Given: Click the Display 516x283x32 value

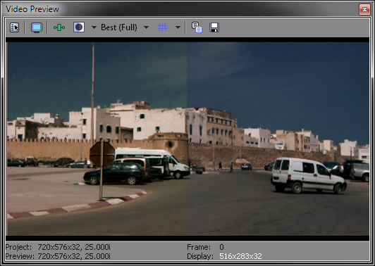Looking at the screenshot, I should pos(240,256).
